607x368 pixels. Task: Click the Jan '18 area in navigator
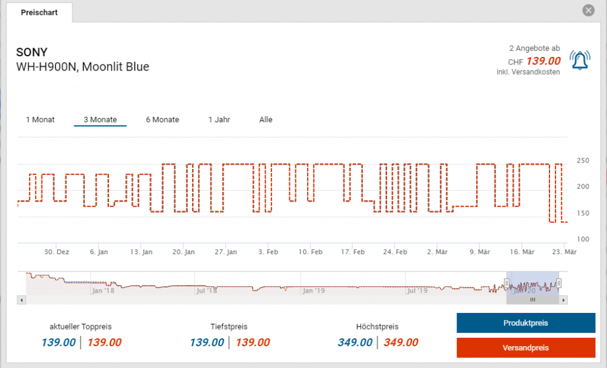(x=103, y=290)
